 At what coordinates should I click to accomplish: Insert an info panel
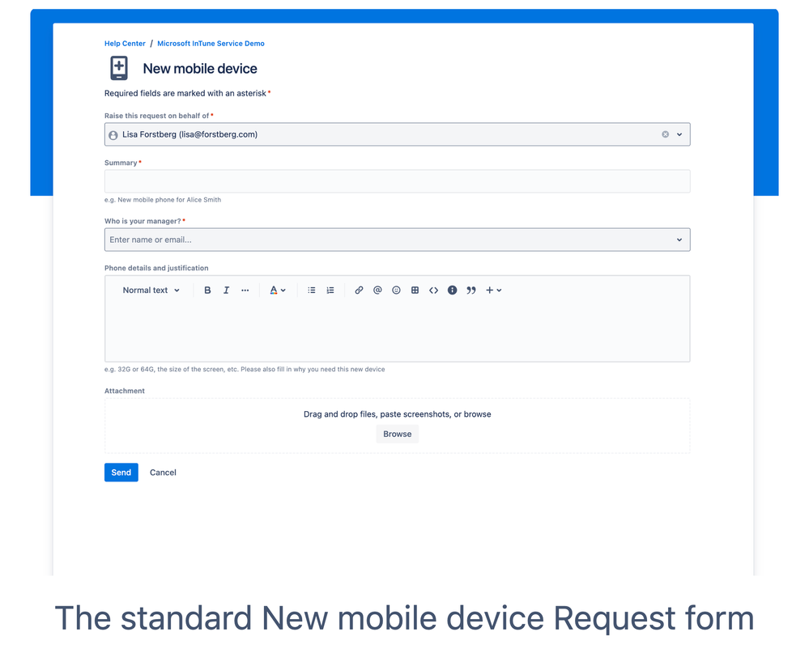(x=452, y=290)
